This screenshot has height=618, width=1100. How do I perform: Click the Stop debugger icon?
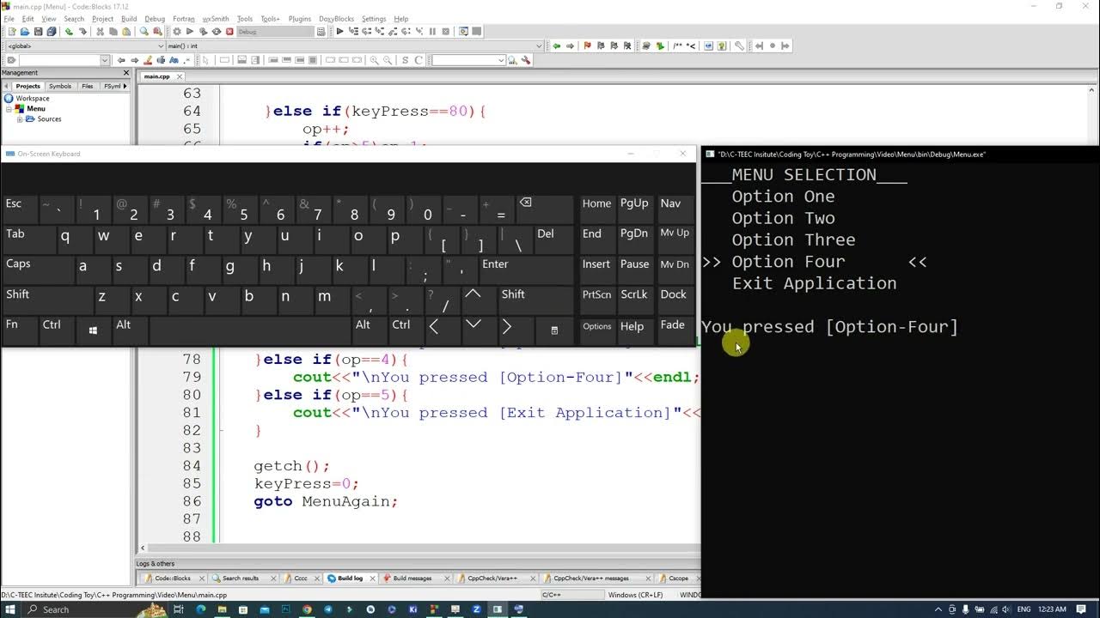tap(446, 31)
